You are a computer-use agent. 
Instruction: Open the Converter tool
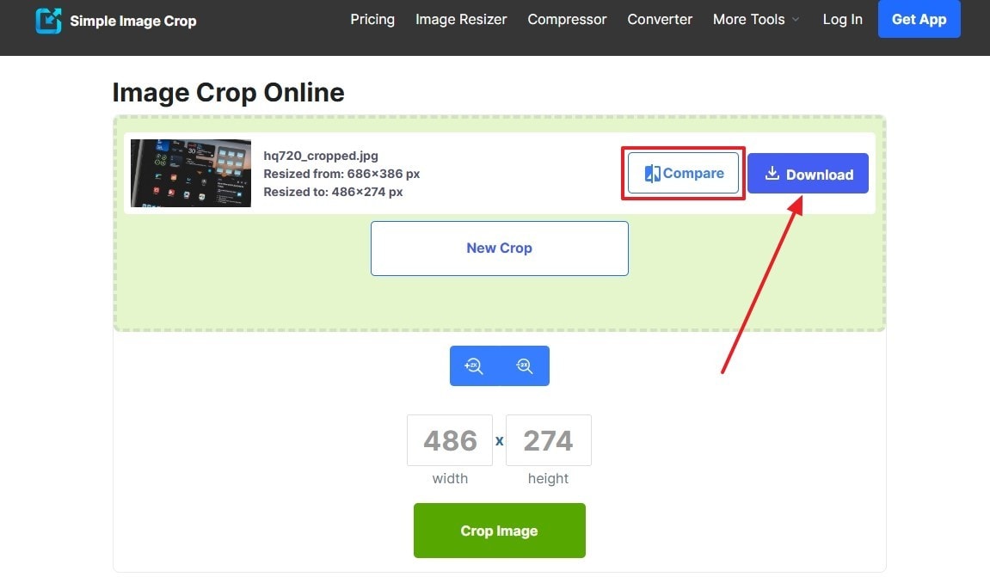coord(660,20)
